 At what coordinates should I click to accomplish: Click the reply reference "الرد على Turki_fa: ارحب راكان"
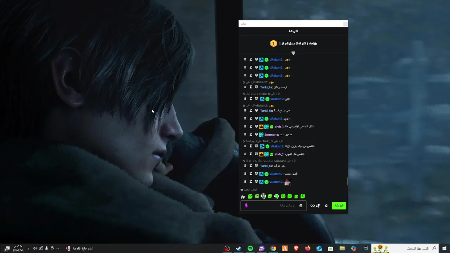pos(261,94)
